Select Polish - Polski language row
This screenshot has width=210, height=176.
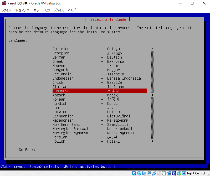point(100,141)
